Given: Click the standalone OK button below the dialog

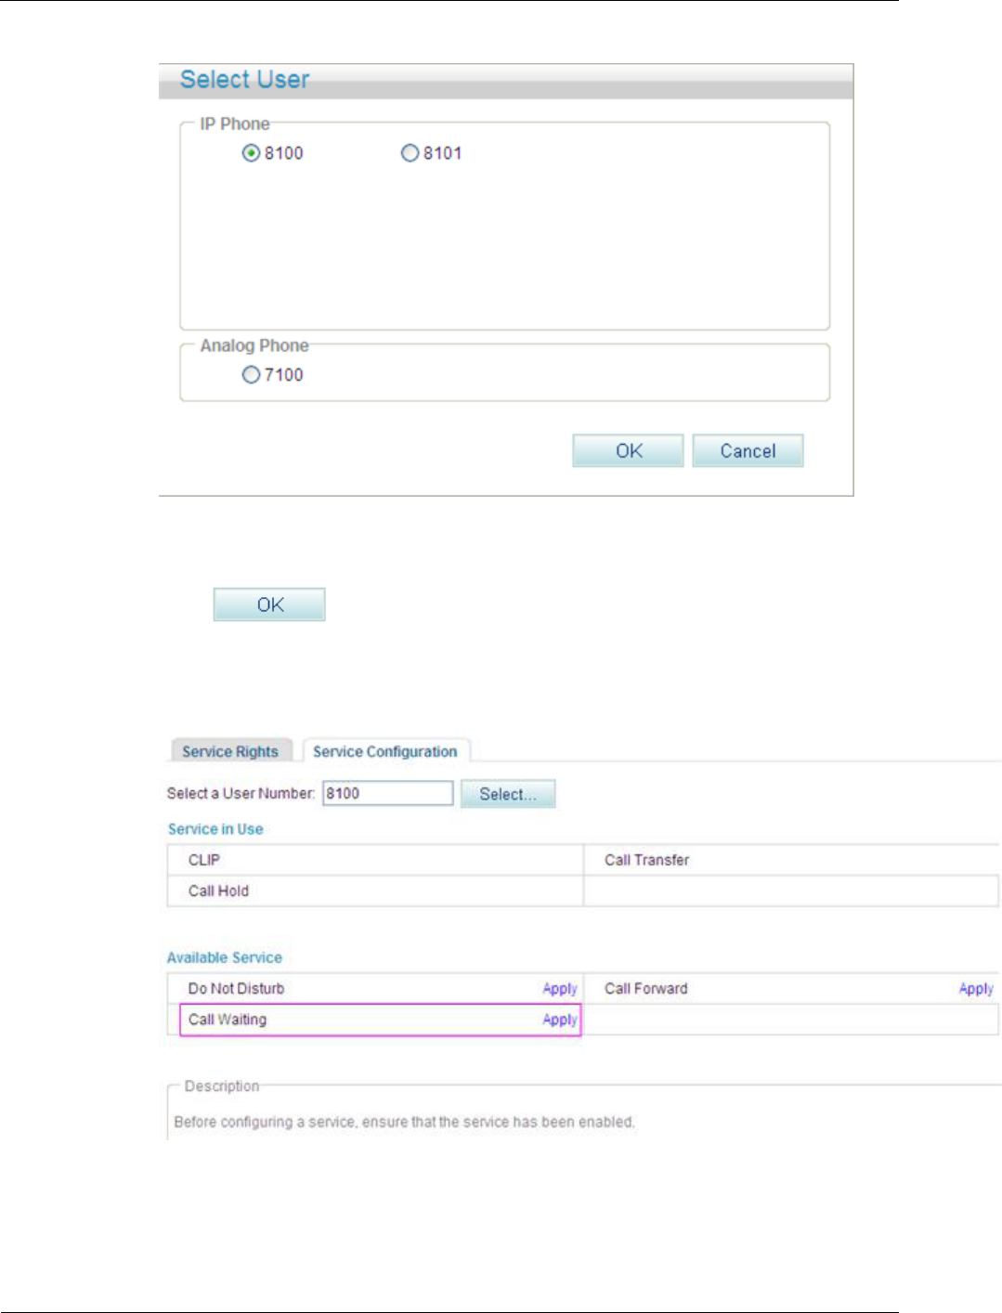Looking at the screenshot, I should tap(269, 604).
